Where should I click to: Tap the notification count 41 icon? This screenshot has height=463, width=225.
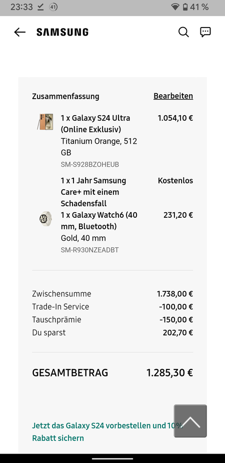(53, 8)
